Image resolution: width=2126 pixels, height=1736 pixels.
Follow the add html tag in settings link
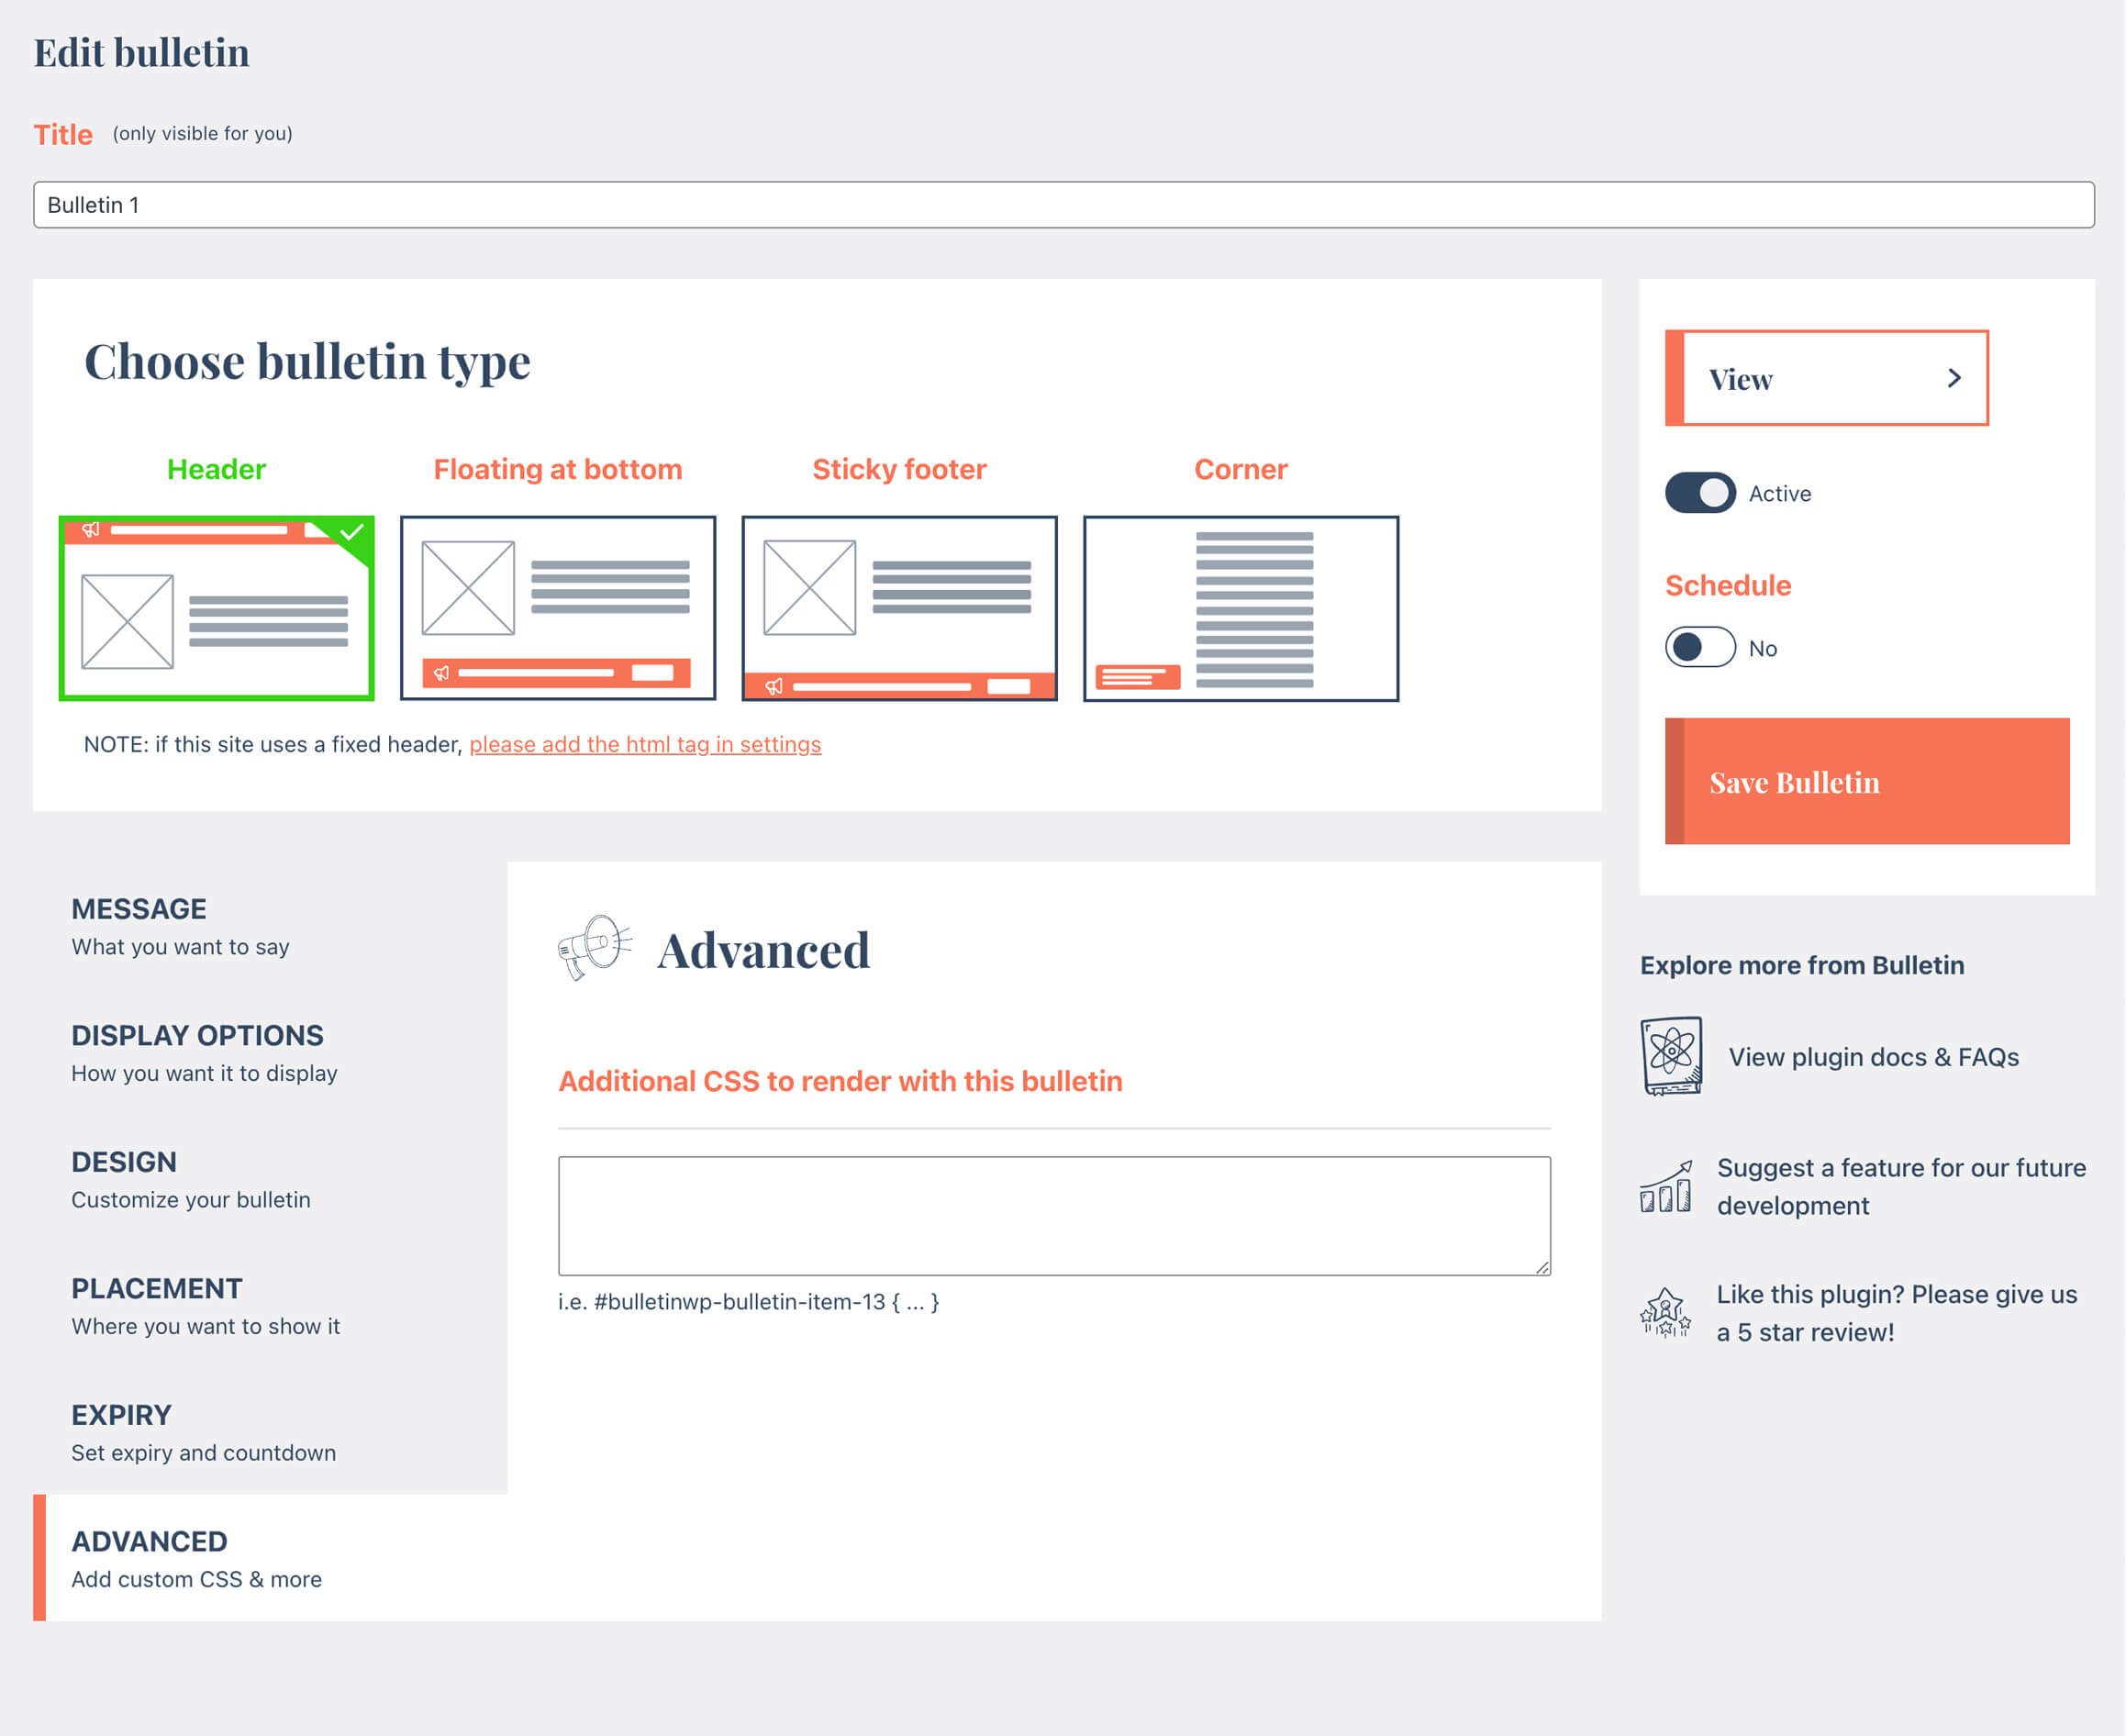(x=645, y=744)
